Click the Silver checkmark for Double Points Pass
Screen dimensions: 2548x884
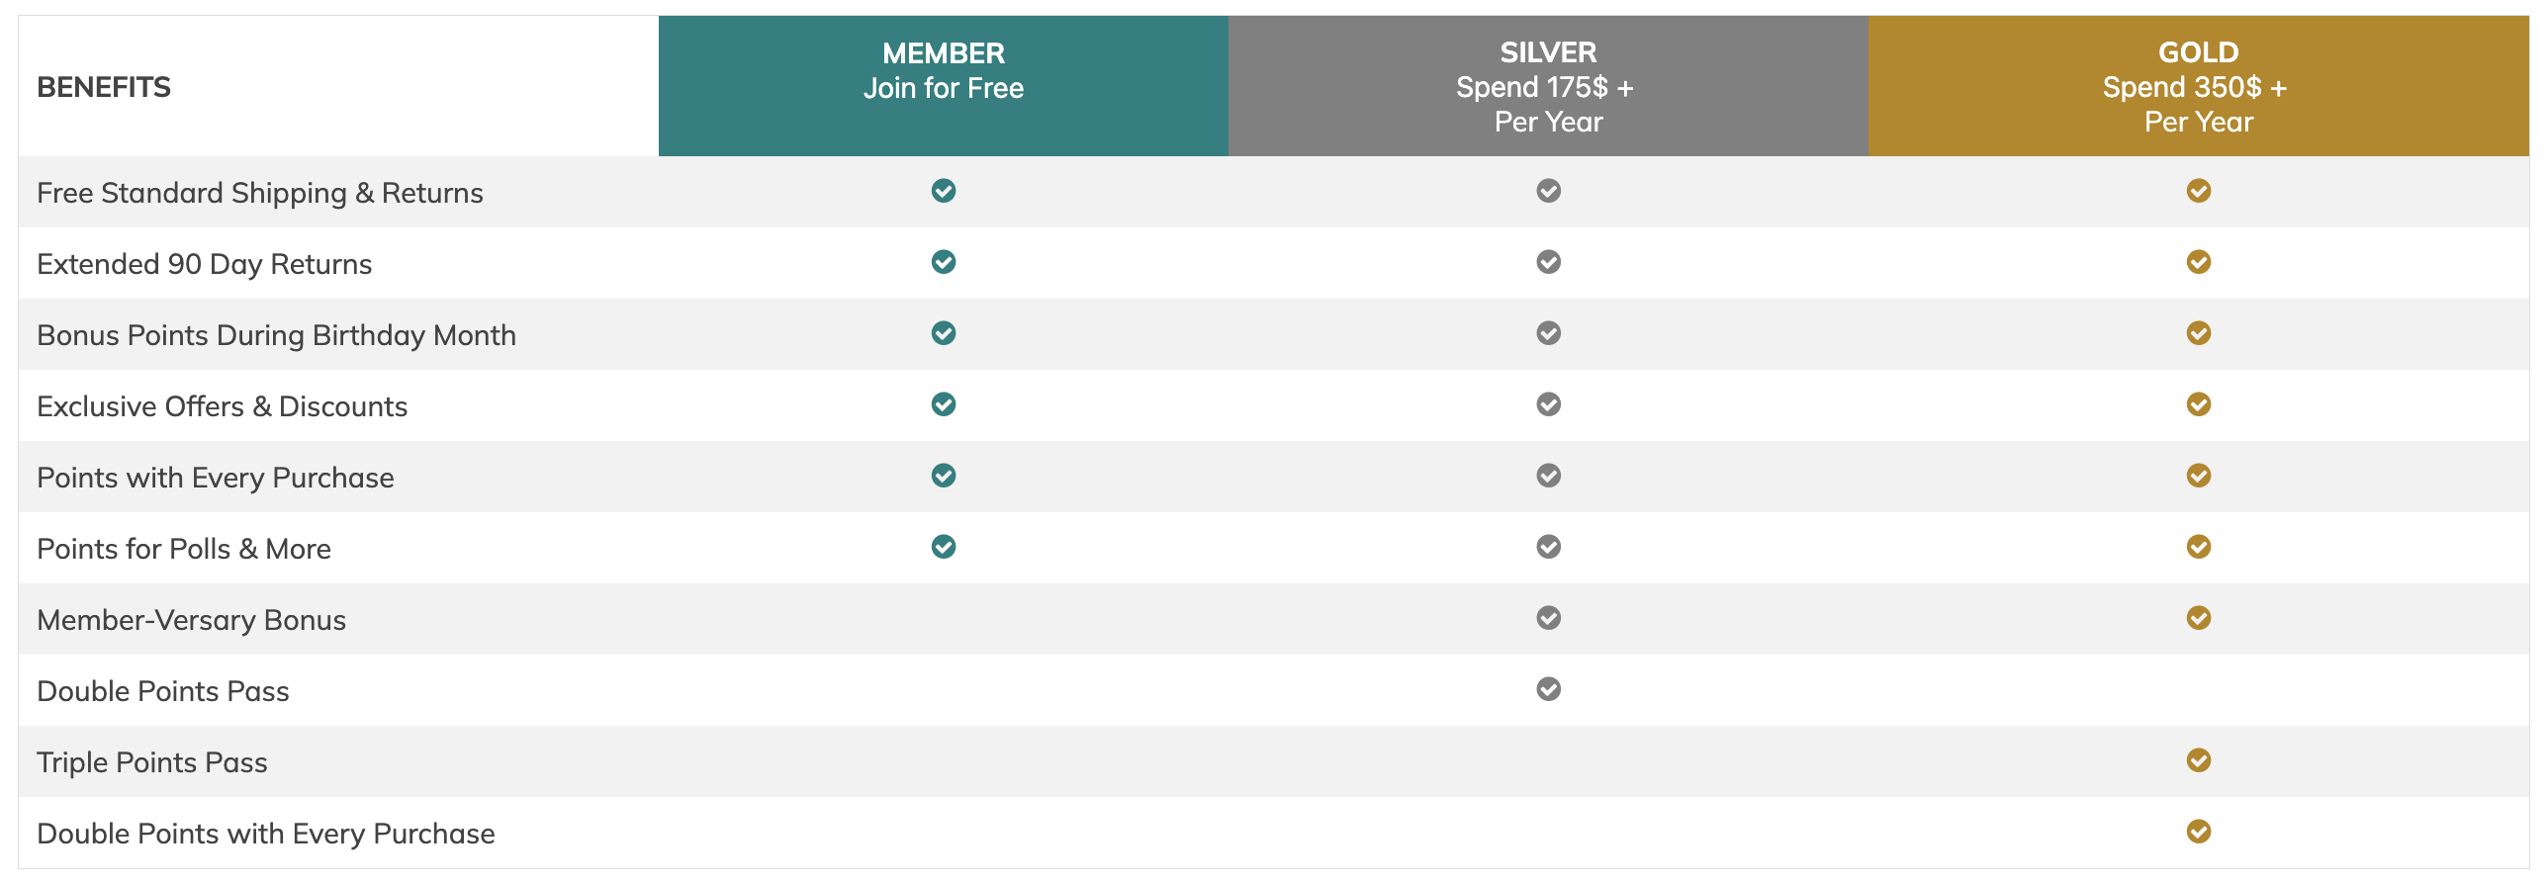[x=1549, y=689]
